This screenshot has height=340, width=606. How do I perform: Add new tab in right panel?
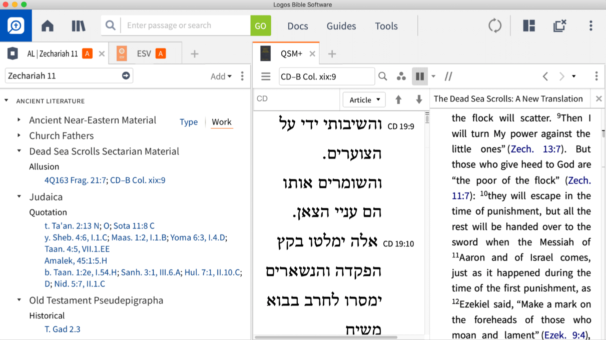click(x=332, y=54)
